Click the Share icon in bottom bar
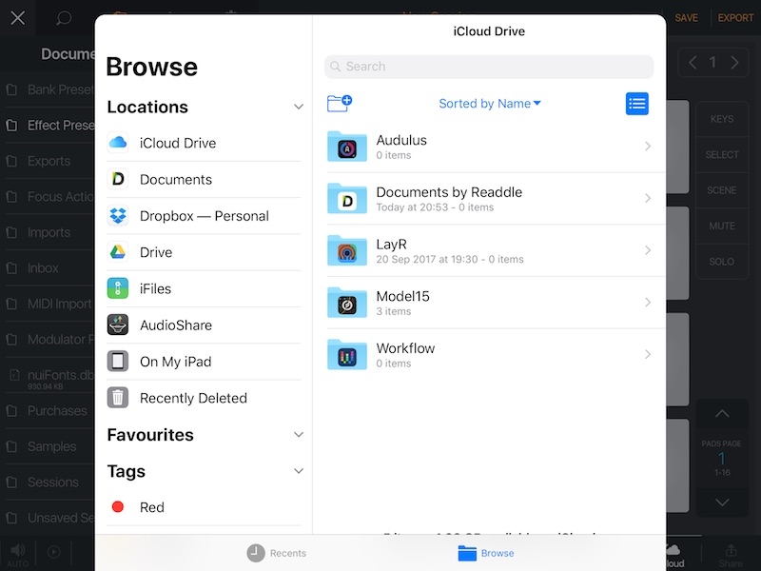The image size is (761, 571). (731, 556)
